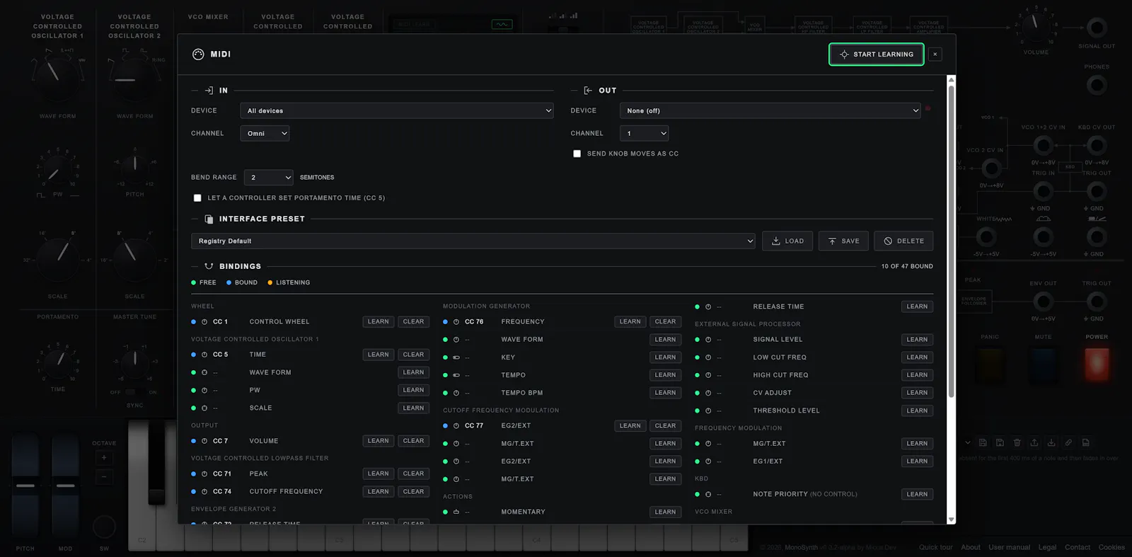Open the MIDI OUT Device dropdown
1132x557 pixels.
770,111
